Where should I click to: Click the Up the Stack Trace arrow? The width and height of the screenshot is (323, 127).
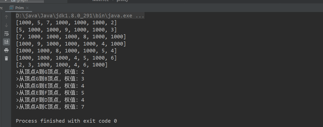6,17
